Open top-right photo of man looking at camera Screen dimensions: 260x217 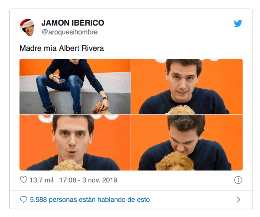tap(187, 87)
